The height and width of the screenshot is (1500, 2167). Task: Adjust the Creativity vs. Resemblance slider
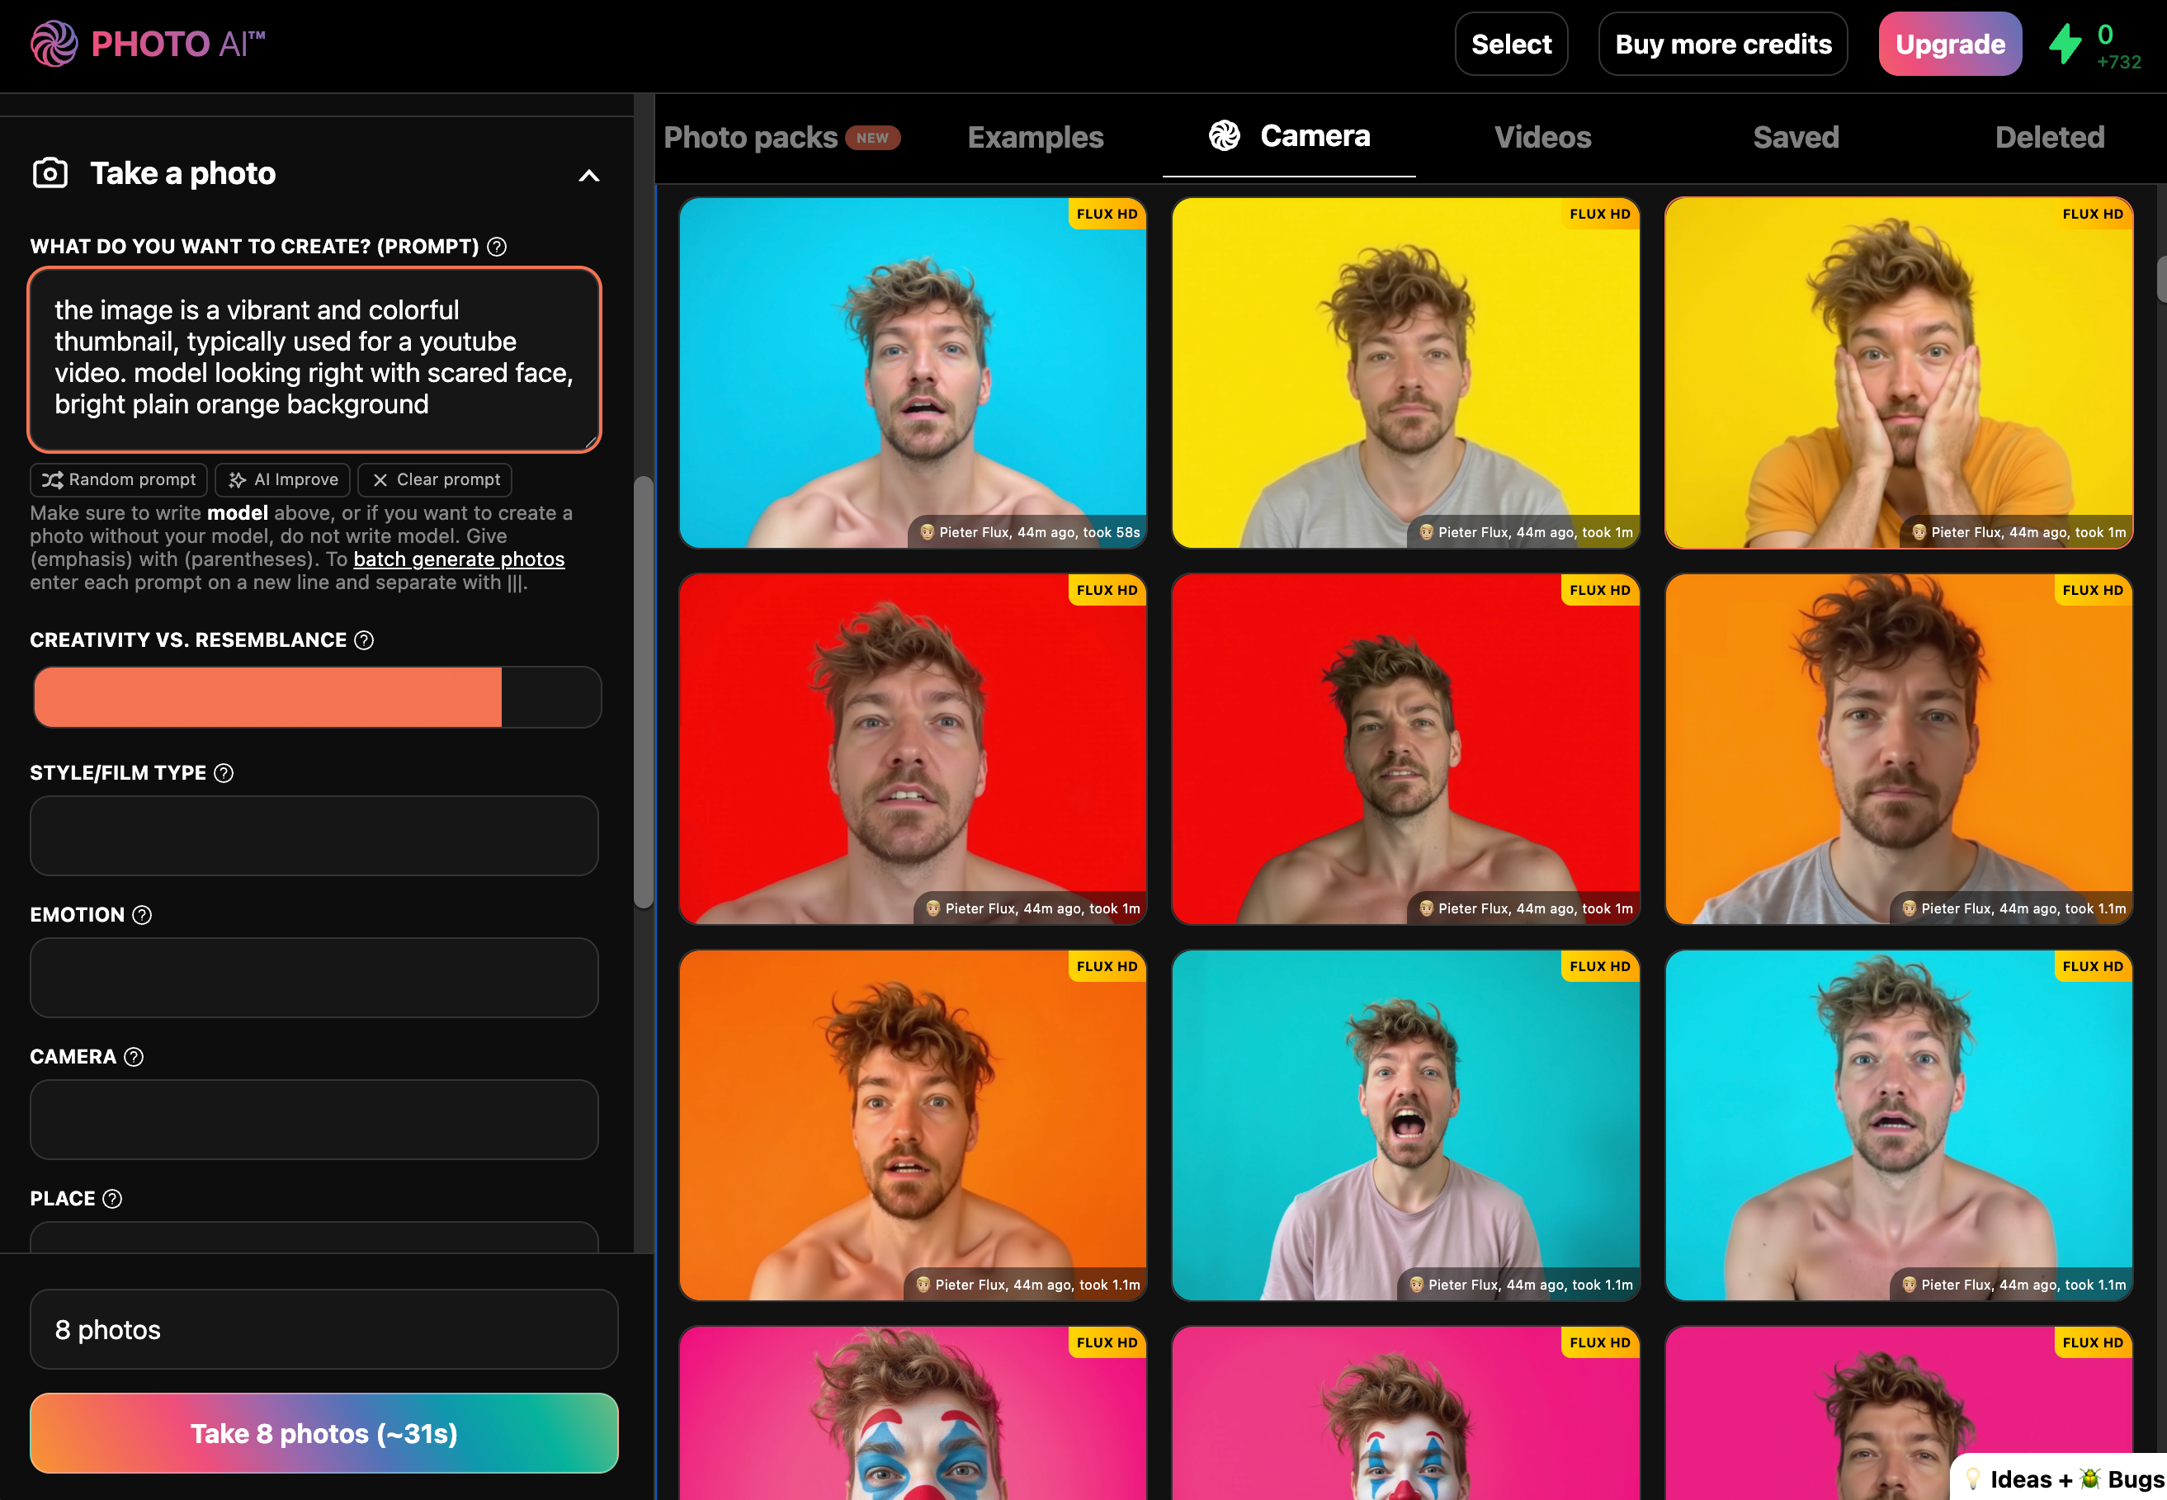coord(317,696)
